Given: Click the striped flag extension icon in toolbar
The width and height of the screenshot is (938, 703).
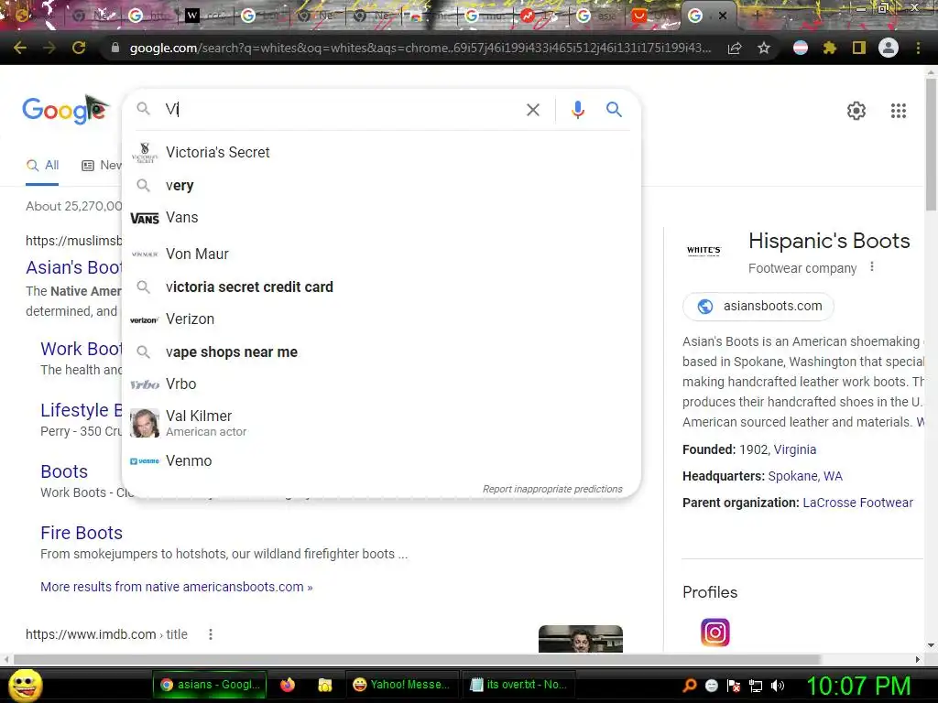Looking at the screenshot, I should pyautogui.click(x=801, y=48).
